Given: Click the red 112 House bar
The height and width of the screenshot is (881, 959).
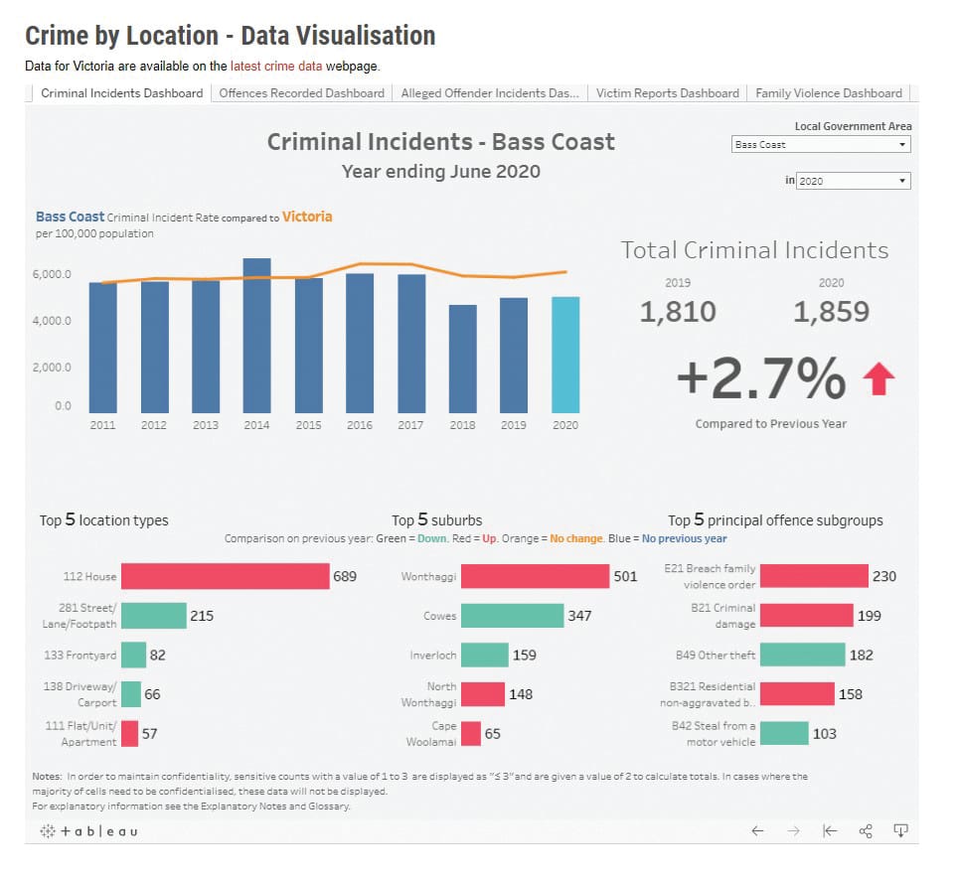Looking at the screenshot, I should 225,576.
